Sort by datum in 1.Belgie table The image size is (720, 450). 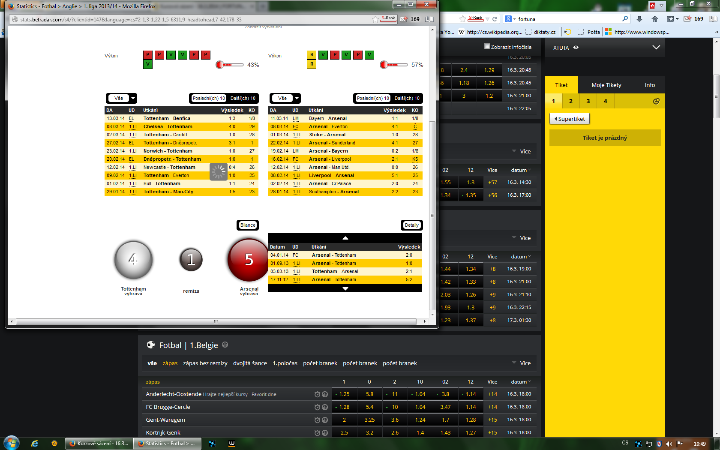pos(521,381)
